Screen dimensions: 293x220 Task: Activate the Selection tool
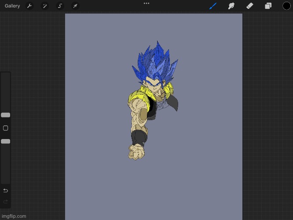pyautogui.click(x=60, y=6)
